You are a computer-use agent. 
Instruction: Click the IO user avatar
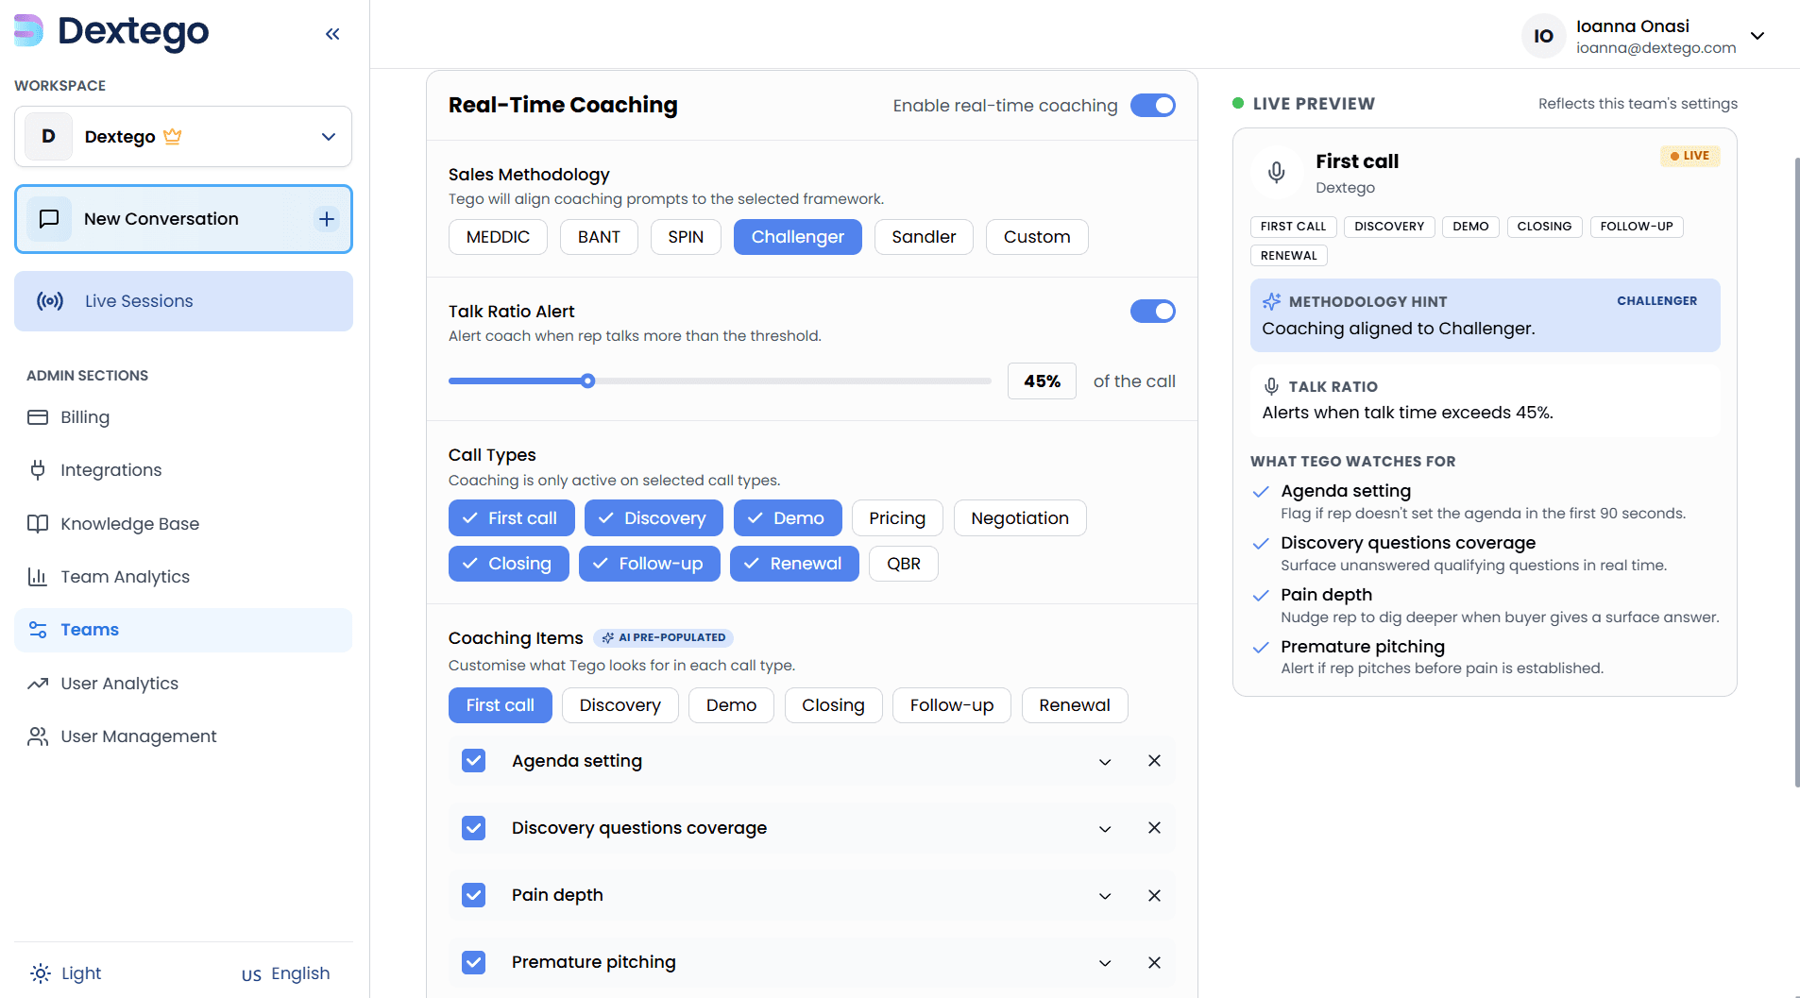(1544, 36)
